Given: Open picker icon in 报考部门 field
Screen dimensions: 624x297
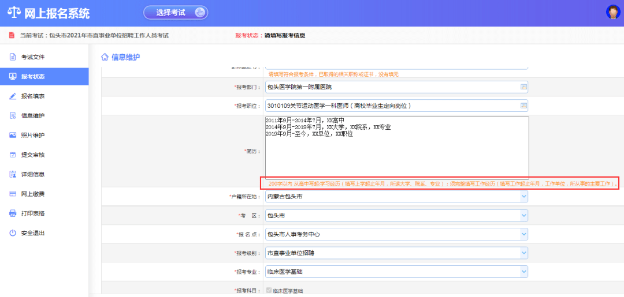Looking at the screenshot, I should coord(523,87).
